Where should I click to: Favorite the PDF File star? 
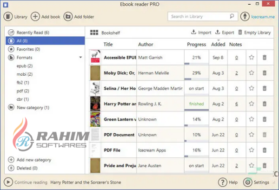[x=252, y=150]
